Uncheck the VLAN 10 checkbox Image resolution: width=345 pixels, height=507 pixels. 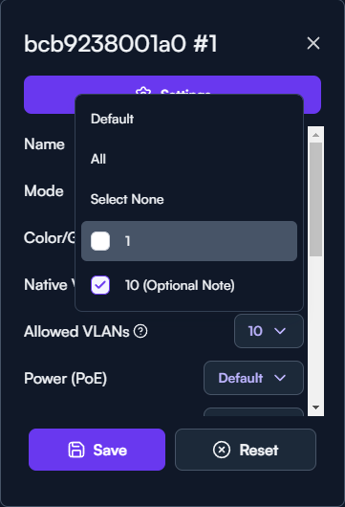[x=100, y=285]
